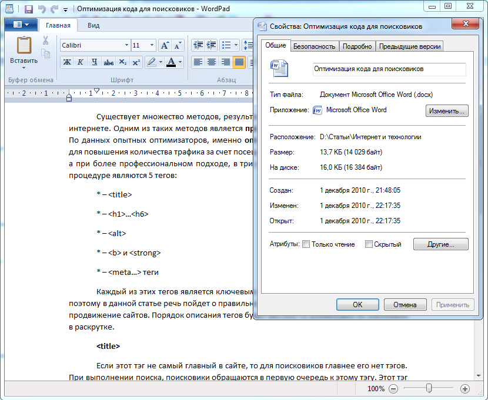
Task: Open the Calibri font family dropdown
Action: (126, 45)
